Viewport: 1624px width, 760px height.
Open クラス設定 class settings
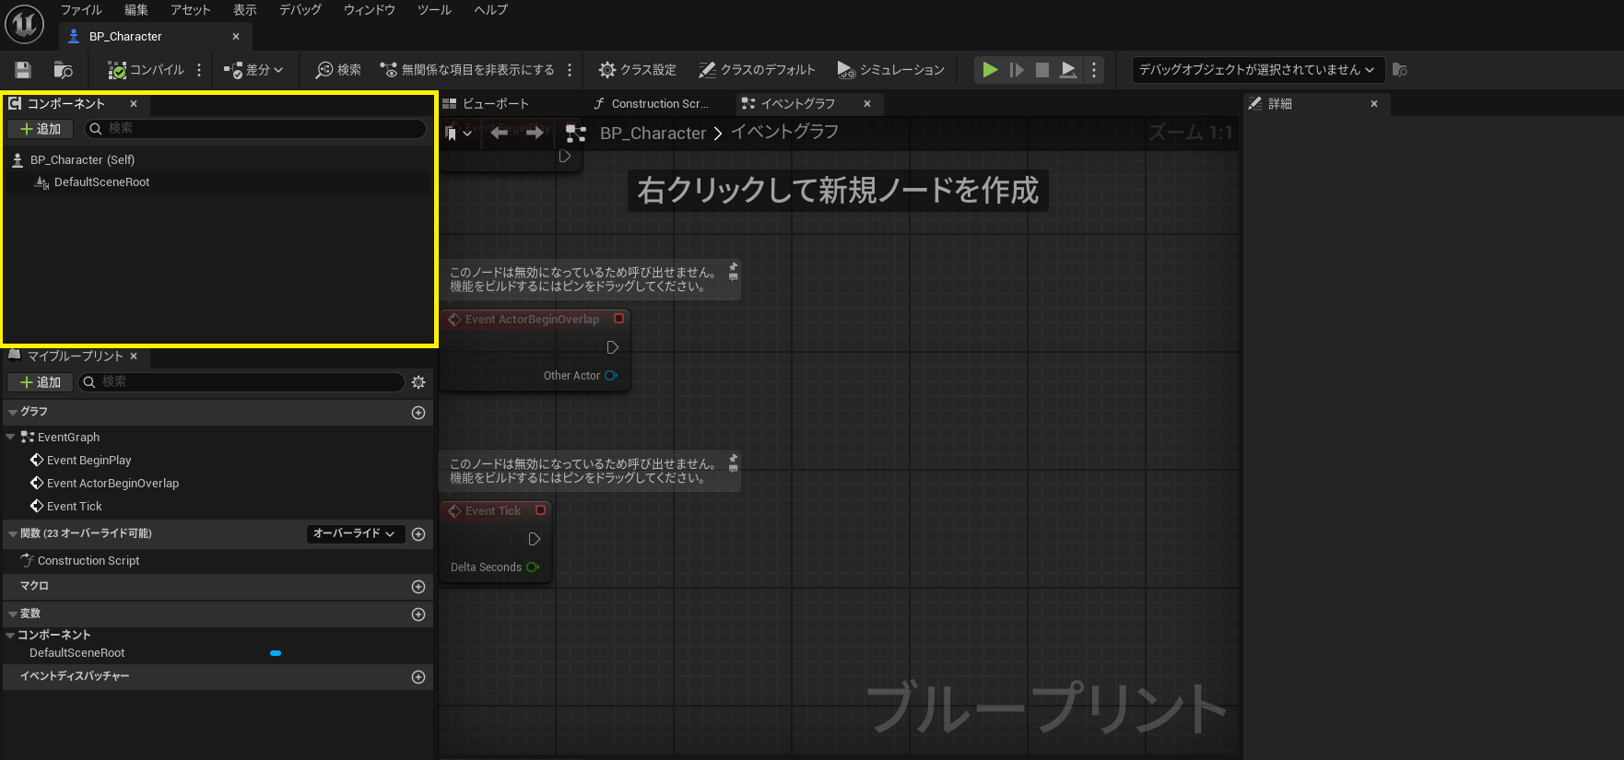[637, 70]
